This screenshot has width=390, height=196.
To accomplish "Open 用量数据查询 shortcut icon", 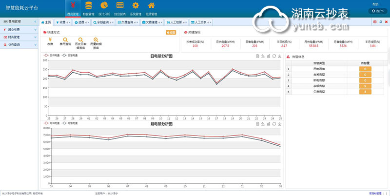I will click(x=96, y=40).
